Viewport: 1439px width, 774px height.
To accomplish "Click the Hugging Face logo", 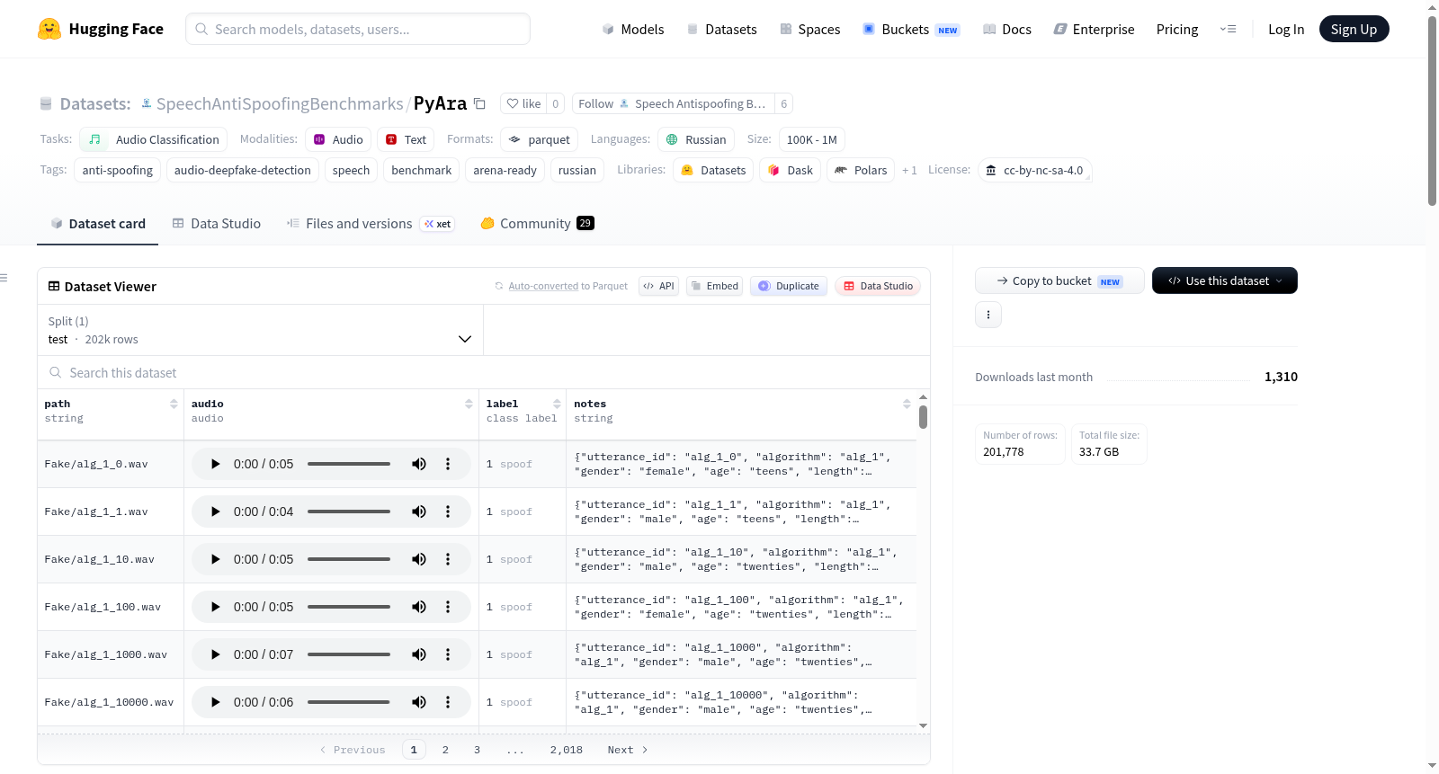I will [x=101, y=29].
